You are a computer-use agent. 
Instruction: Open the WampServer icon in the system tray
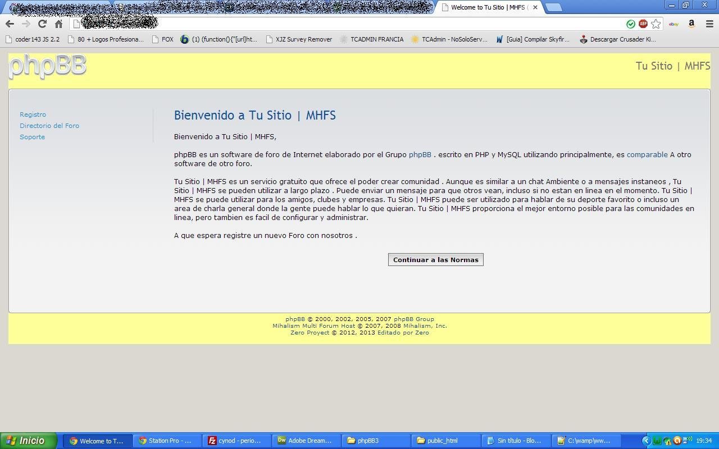(657, 441)
